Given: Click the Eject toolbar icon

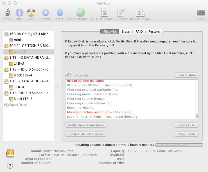Looking at the screenshot, I should [x=60, y=13].
